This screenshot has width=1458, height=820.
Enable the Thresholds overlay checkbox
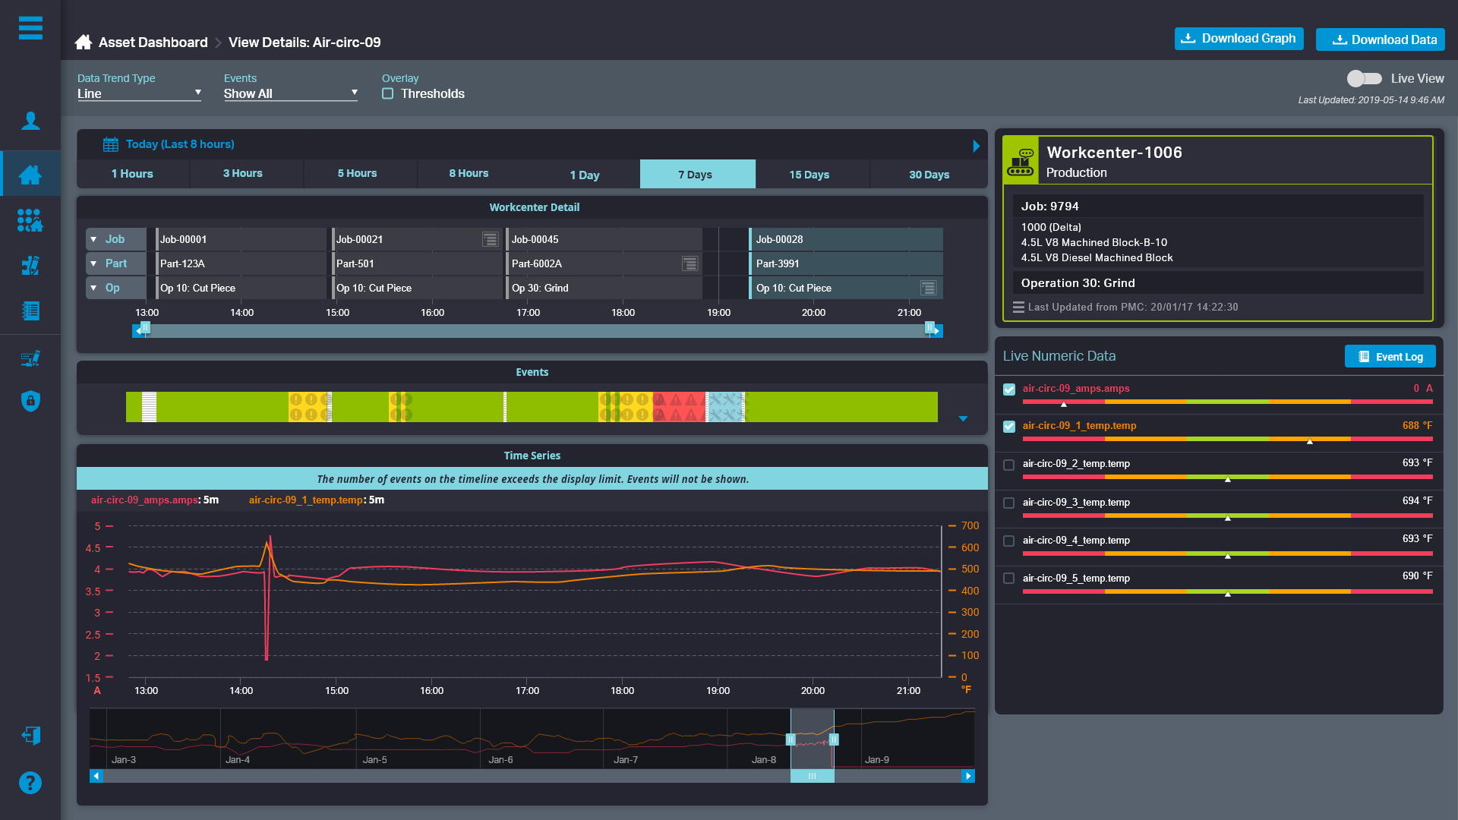(388, 94)
